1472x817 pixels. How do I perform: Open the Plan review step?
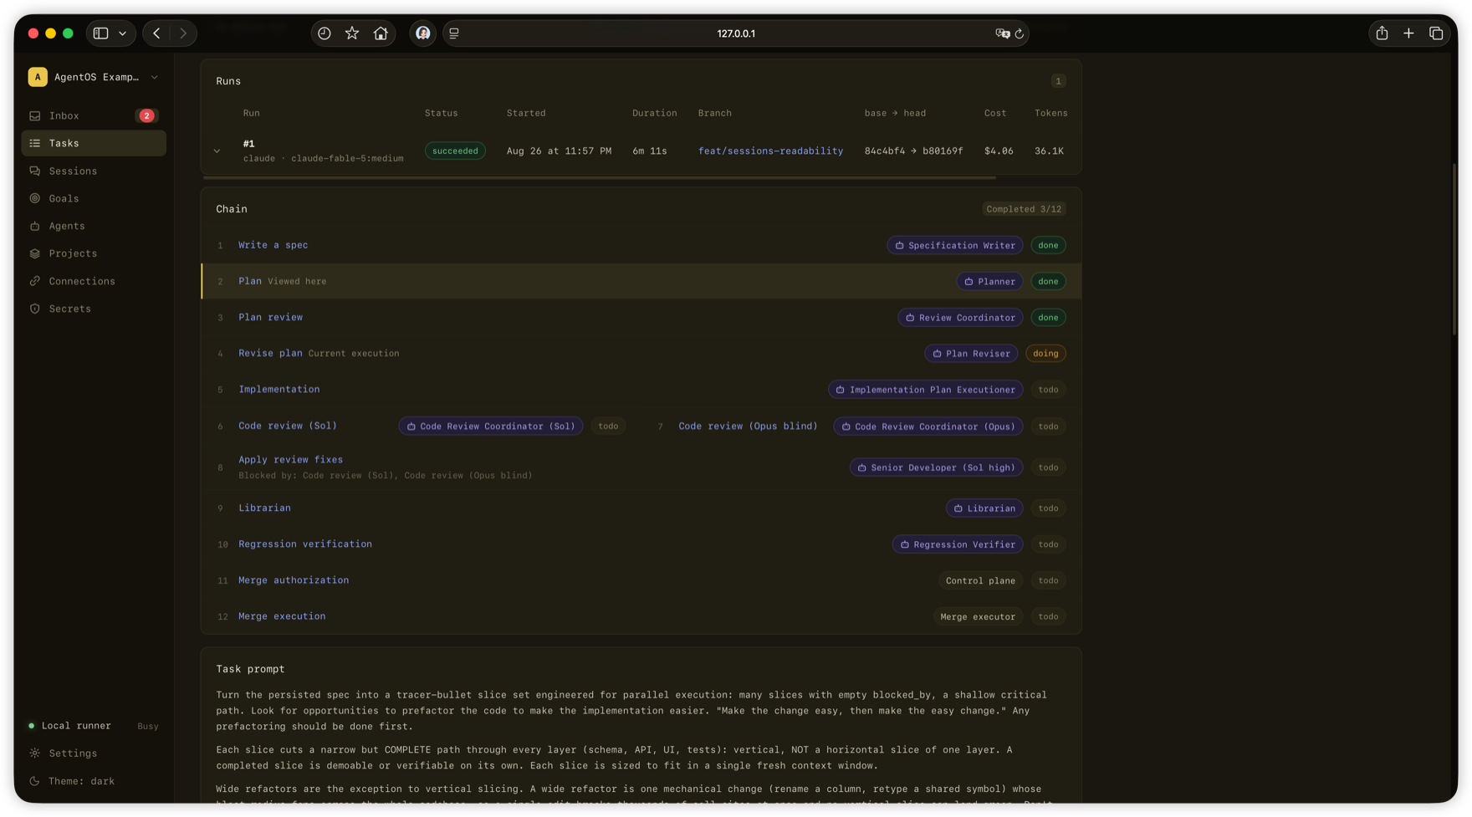click(x=270, y=317)
